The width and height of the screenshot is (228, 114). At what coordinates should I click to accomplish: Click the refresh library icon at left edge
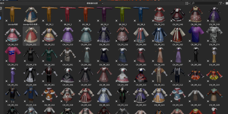1,8
